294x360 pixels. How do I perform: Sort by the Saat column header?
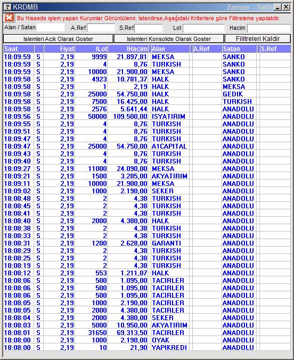point(19,49)
